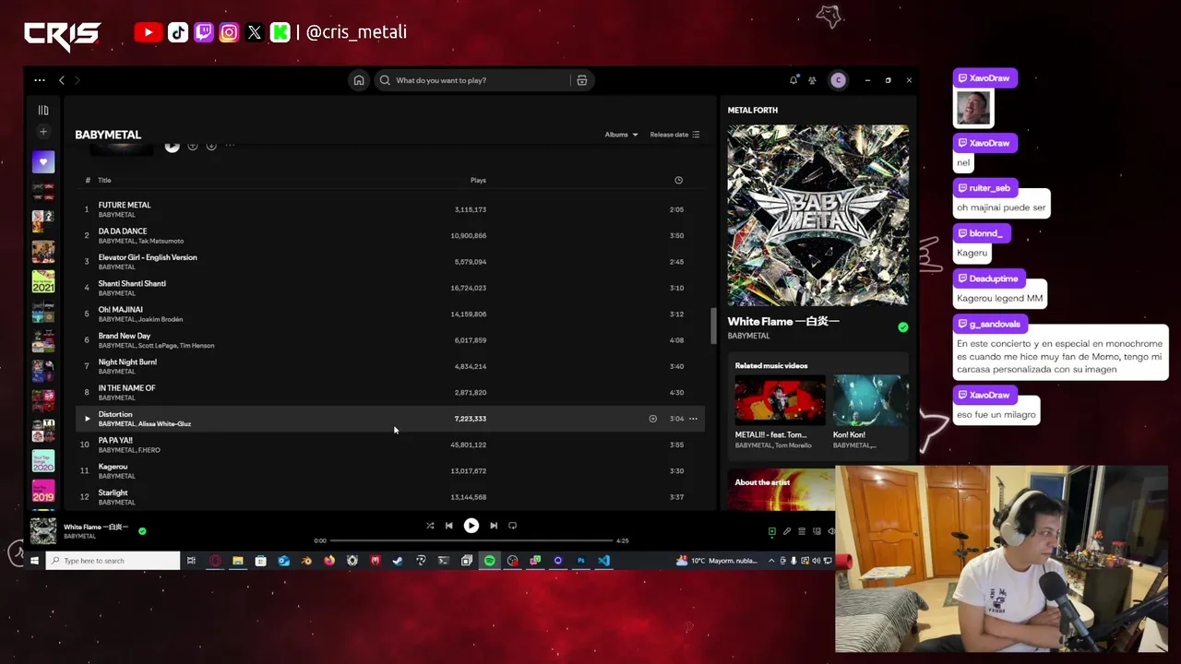Toggle the Queue panel icon
Image resolution: width=1181 pixels, height=664 pixels.
[802, 531]
